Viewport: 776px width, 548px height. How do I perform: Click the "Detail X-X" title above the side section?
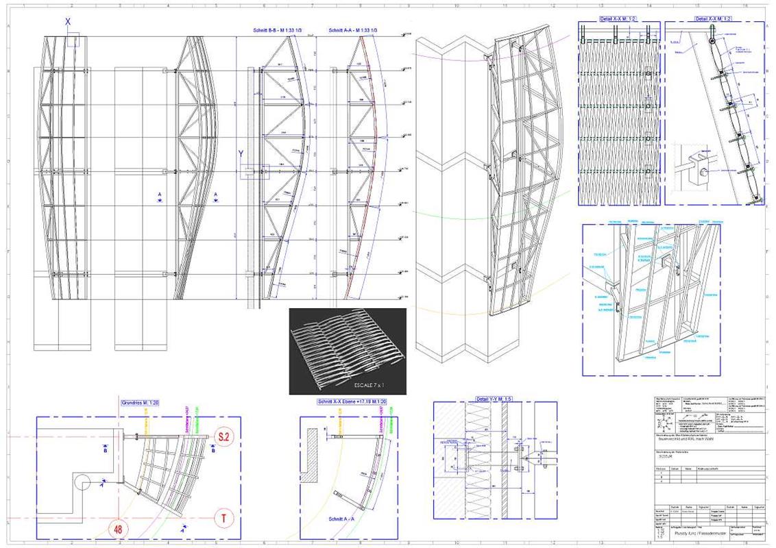pyautogui.click(x=714, y=18)
